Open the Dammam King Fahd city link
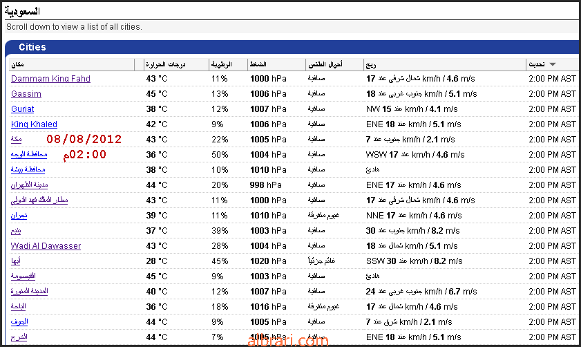The width and height of the screenshot is (581, 347). pos(50,79)
